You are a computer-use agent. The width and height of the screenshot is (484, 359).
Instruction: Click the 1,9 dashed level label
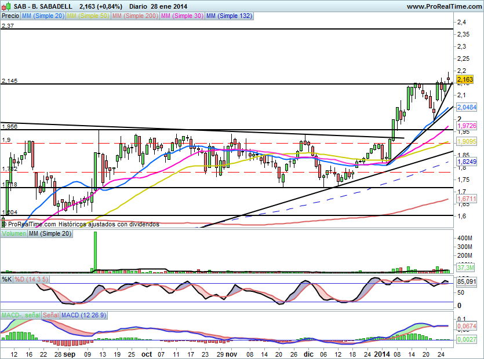(6, 140)
